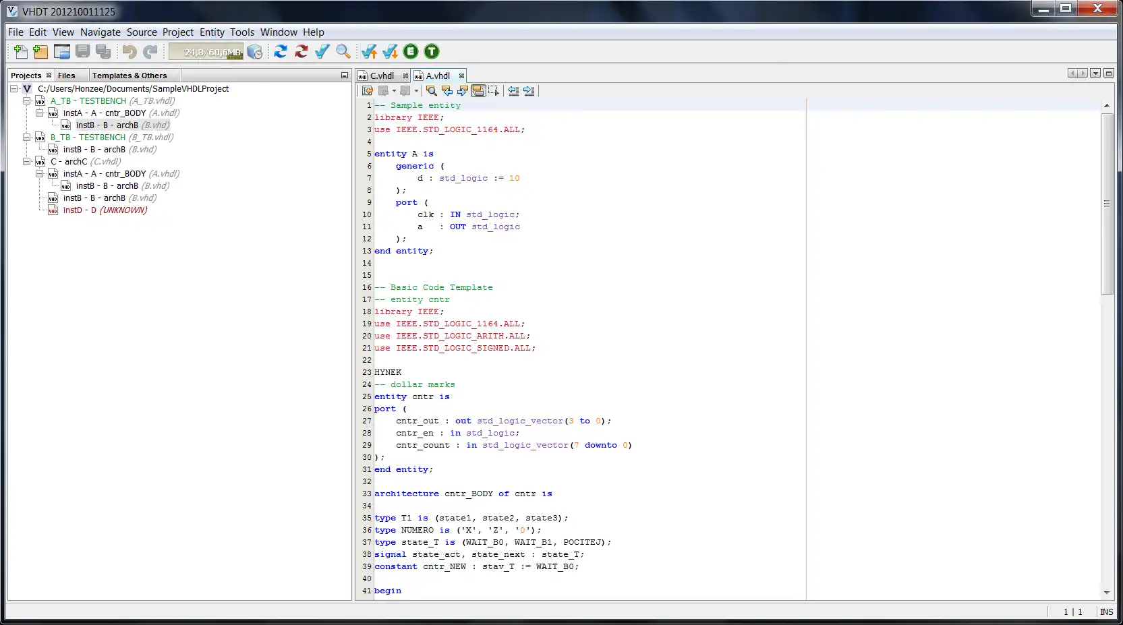Image resolution: width=1123 pixels, height=625 pixels.
Task: Select instD - D (UNKNOWN) tree item
Action: 105,210
